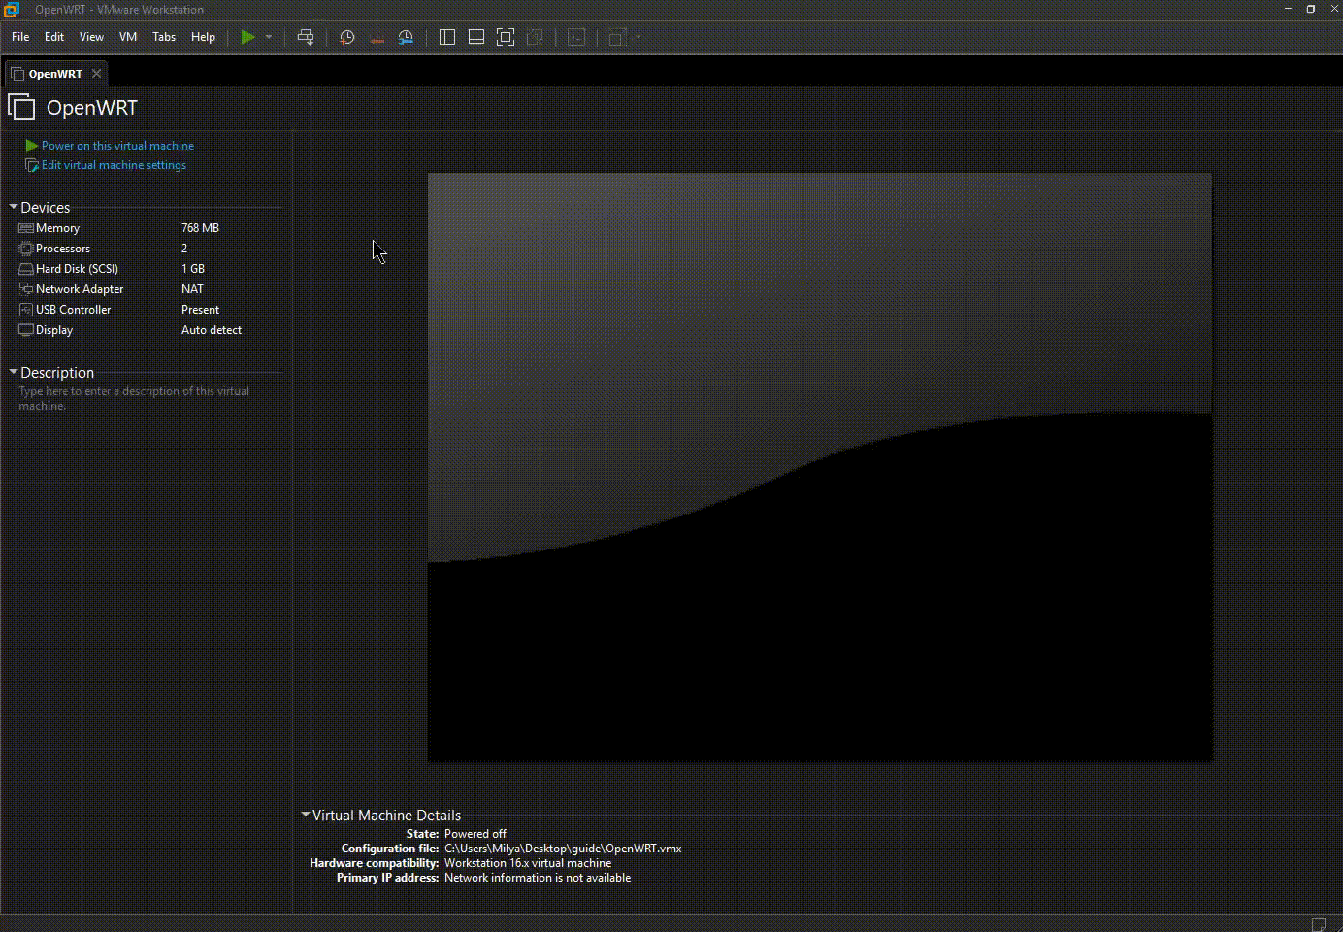Restore down the VMware Workstation window

click(1311, 9)
